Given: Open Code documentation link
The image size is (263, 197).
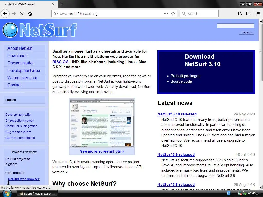Looking at the screenshot, I should [x=20, y=138].
